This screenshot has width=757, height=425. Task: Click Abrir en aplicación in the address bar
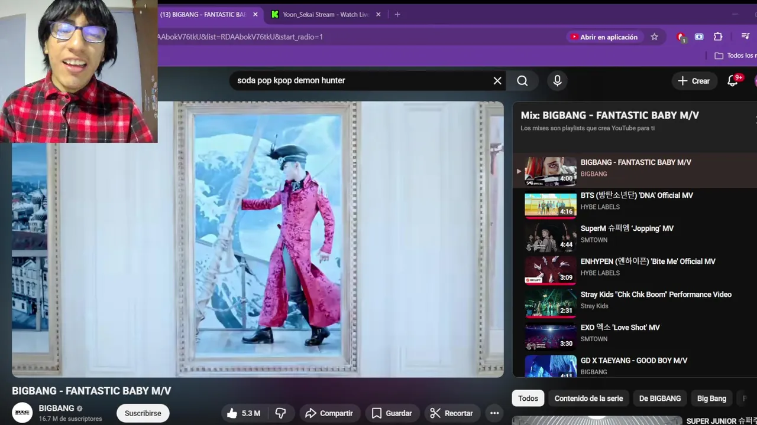click(x=604, y=37)
